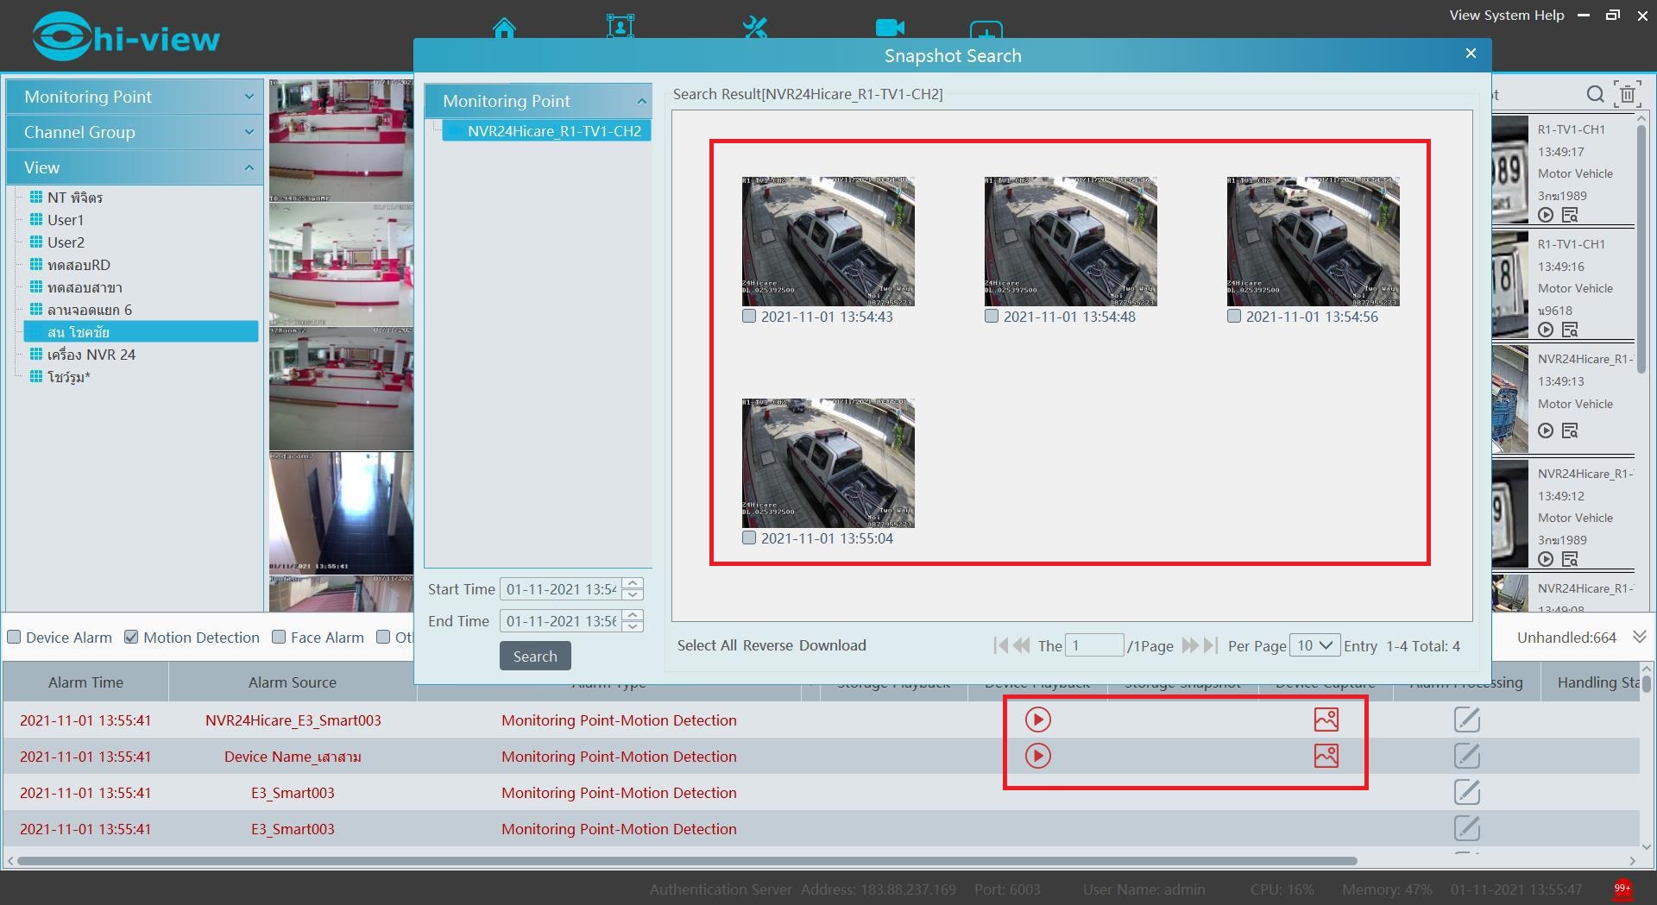Open the Per Page dropdown showing 10
Image resolution: width=1657 pixels, height=905 pixels.
[x=1314, y=645]
